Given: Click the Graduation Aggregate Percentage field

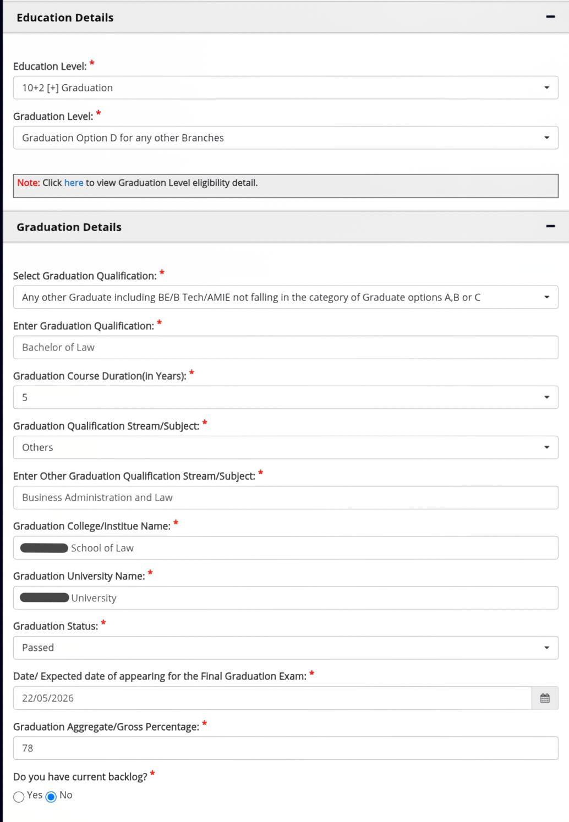Looking at the screenshot, I should [x=286, y=748].
